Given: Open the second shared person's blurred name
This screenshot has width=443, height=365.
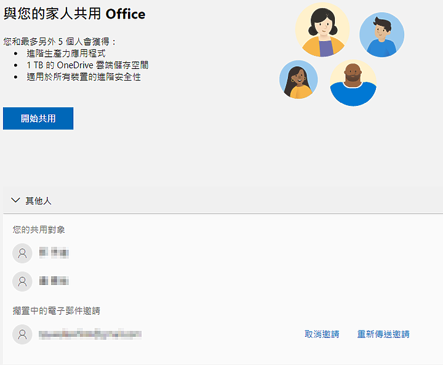Looking at the screenshot, I should pos(54,281).
